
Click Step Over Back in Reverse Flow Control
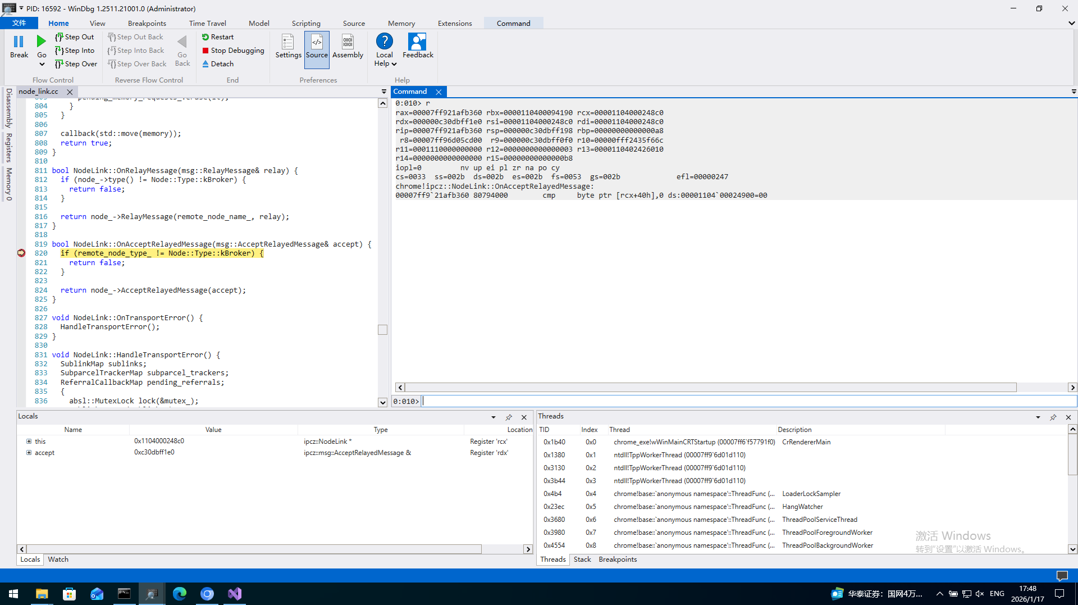[x=137, y=64]
